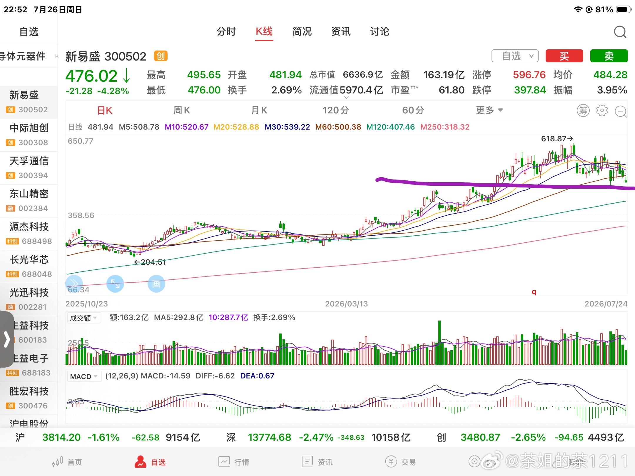Viewport: 635px width, 476px height.
Task: Expand the 自选 dropdown beside buy button
Action: tap(515, 56)
